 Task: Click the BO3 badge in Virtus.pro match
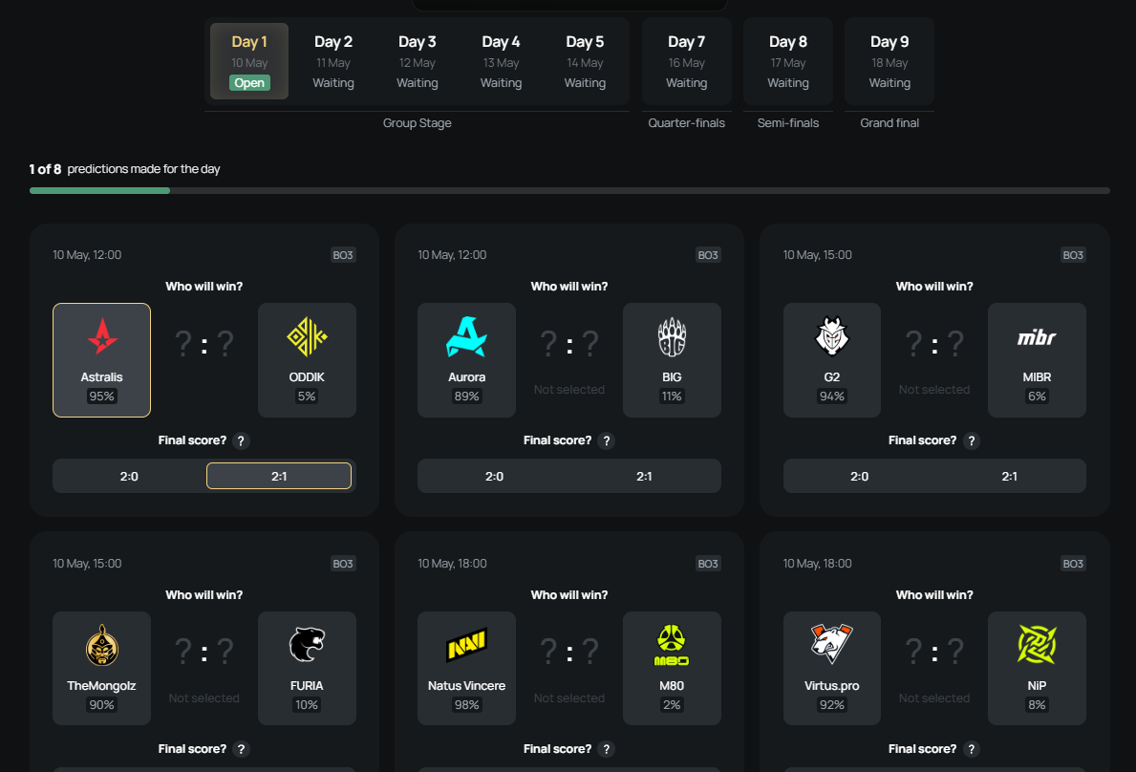click(1073, 564)
